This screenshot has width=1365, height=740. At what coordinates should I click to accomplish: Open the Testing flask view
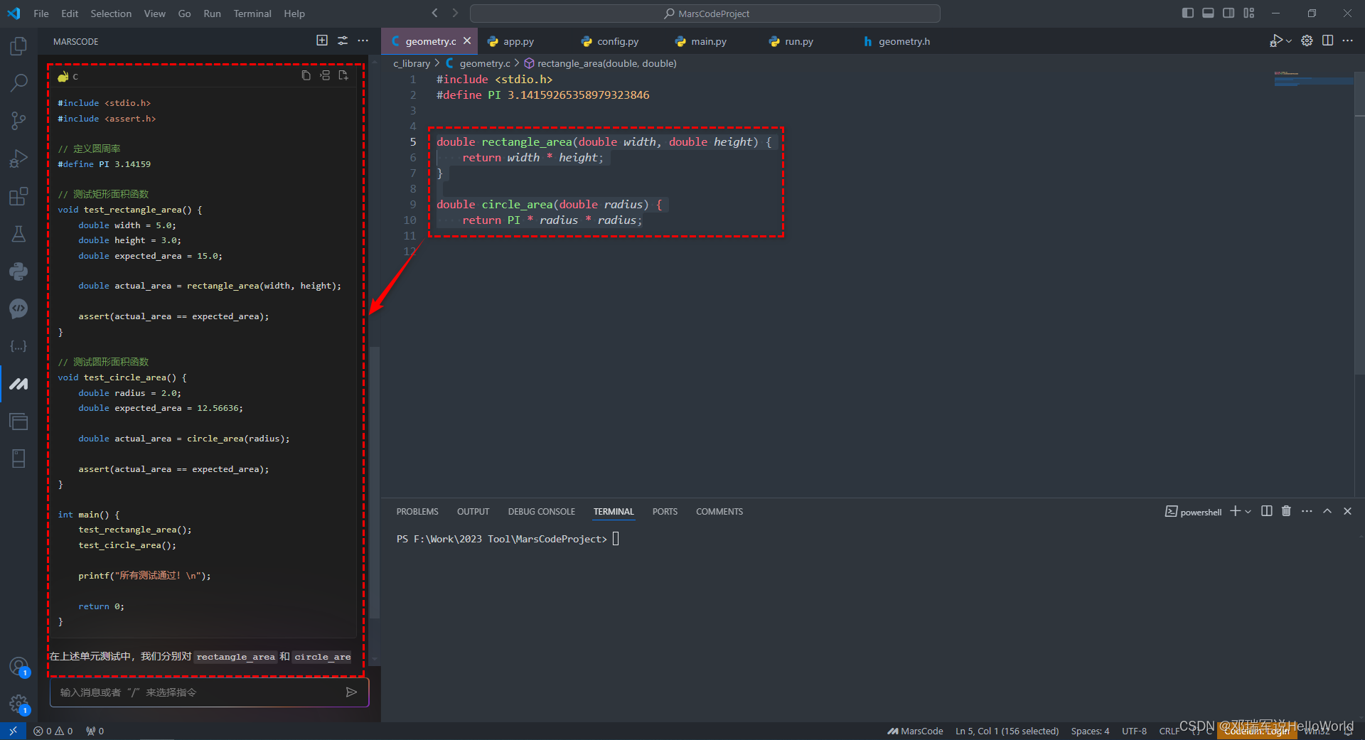(18, 234)
